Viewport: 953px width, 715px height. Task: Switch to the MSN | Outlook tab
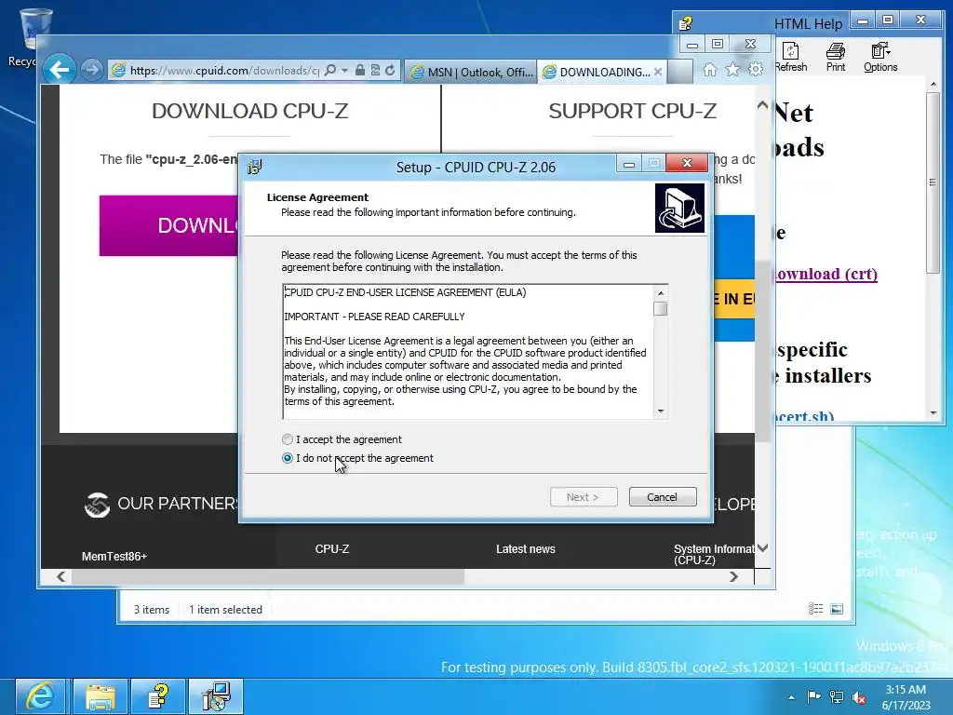tap(471, 72)
